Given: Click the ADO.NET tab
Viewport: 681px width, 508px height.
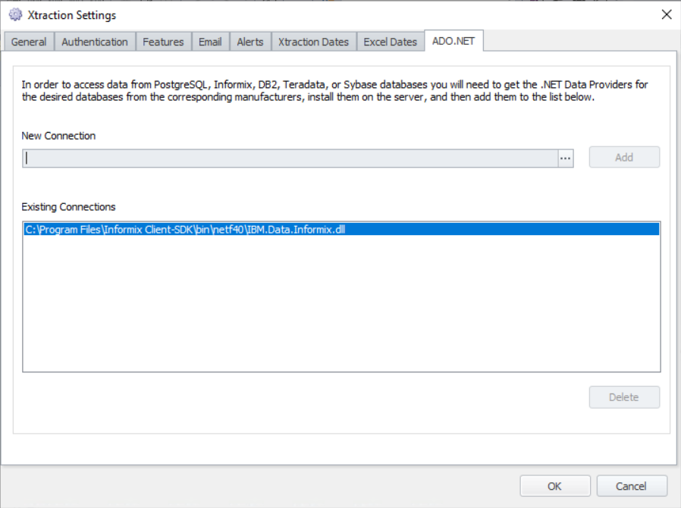Looking at the screenshot, I should click(x=453, y=42).
